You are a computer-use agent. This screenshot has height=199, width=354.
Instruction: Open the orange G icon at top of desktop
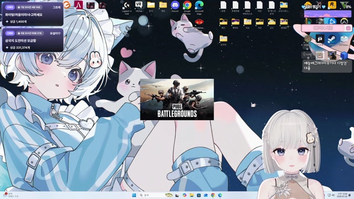pos(66,5)
